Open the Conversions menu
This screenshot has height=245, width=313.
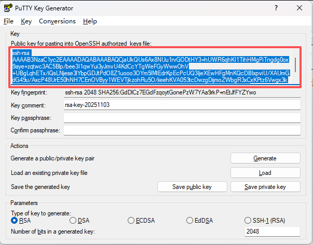click(x=57, y=21)
